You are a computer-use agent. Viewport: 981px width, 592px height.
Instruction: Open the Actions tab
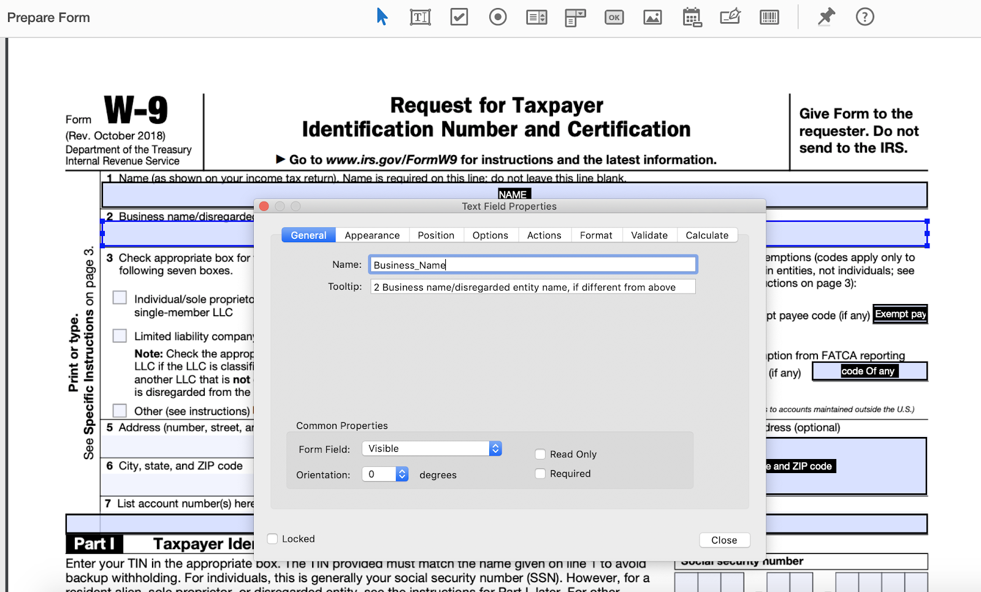pos(544,235)
